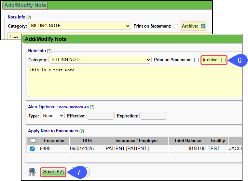
Task: Toggle select-all checkbox in encounters header
Action: click(33, 141)
